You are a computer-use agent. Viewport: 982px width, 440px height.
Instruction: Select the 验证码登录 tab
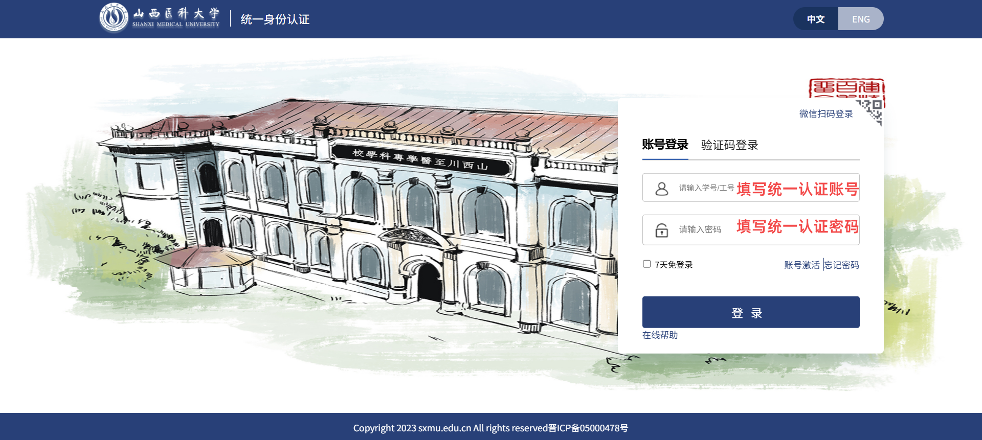coord(729,145)
